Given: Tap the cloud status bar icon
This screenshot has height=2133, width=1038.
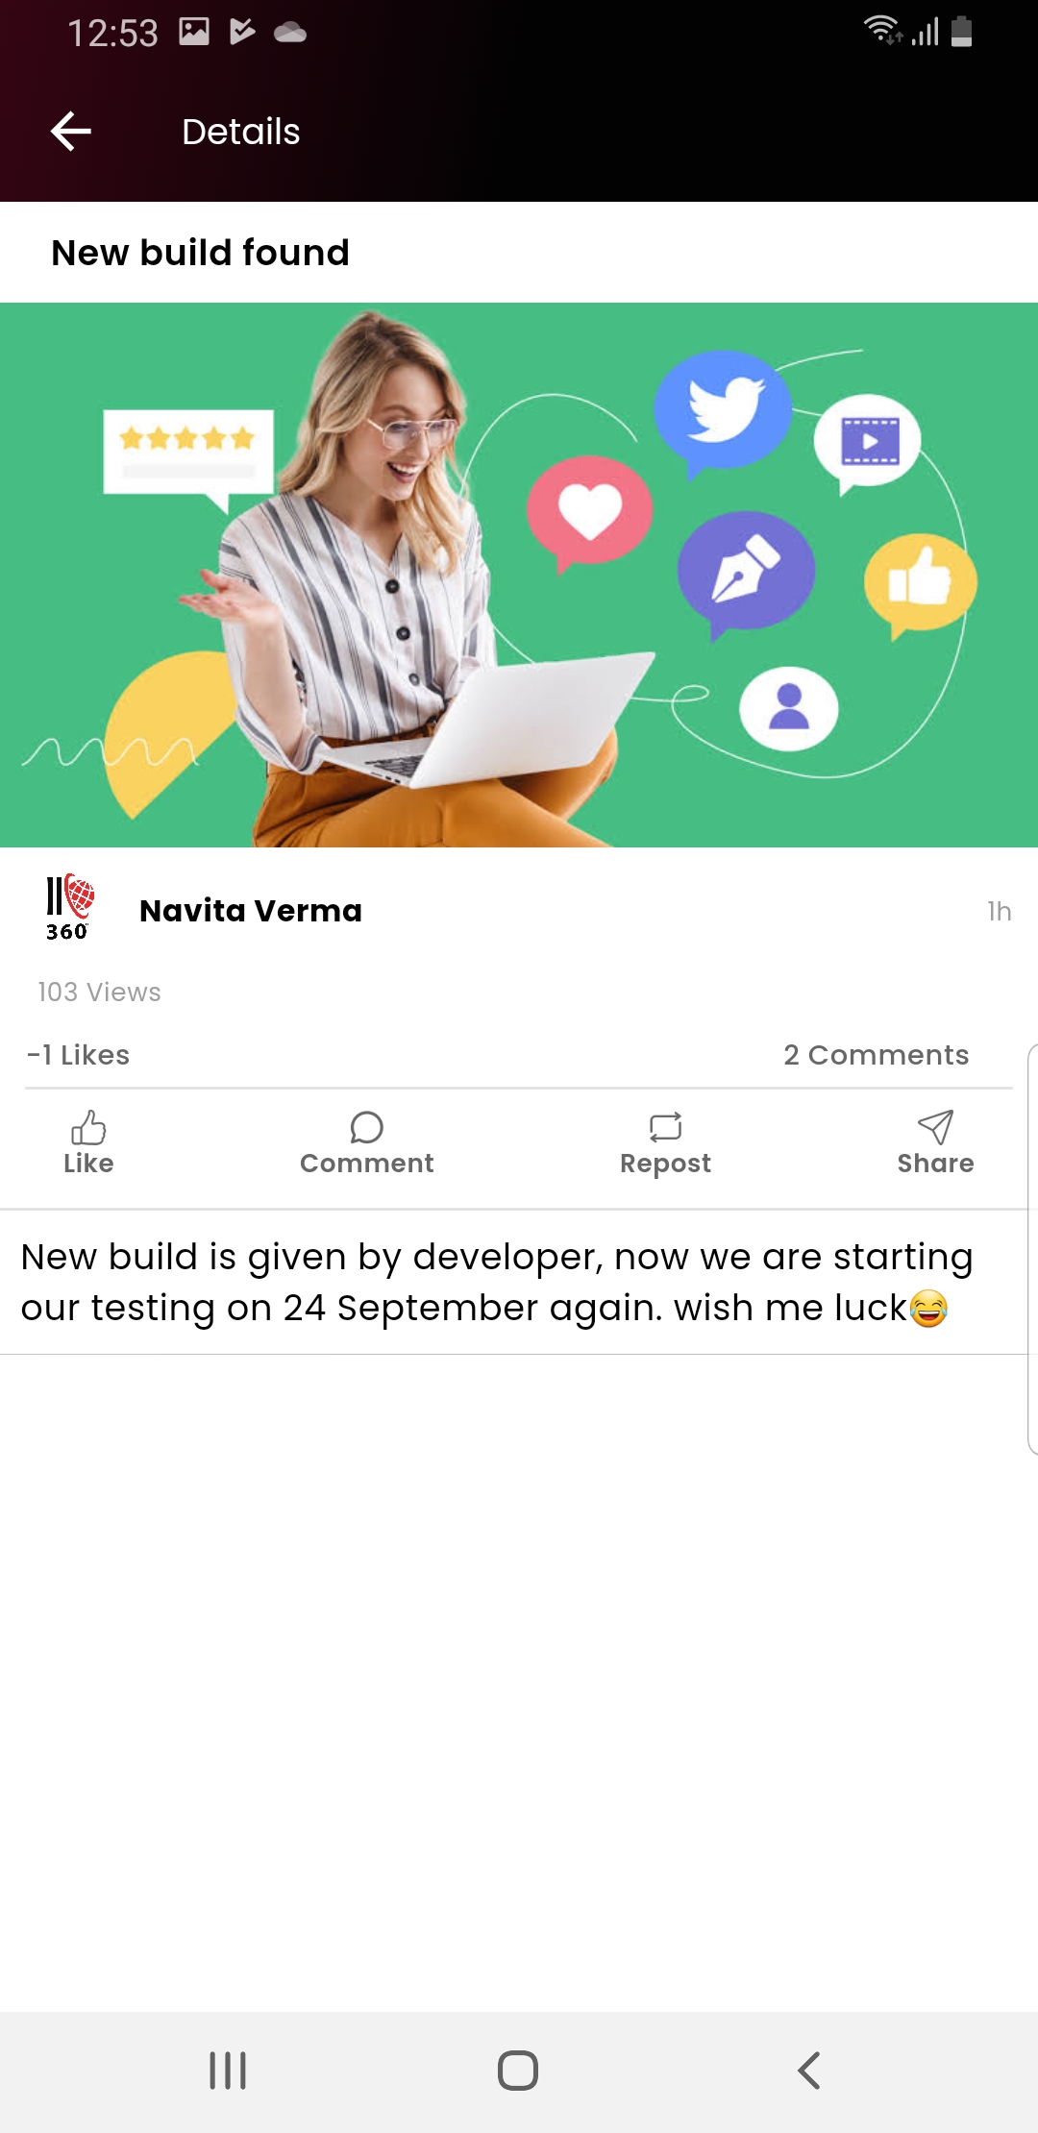Looking at the screenshot, I should tap(290, 33).
